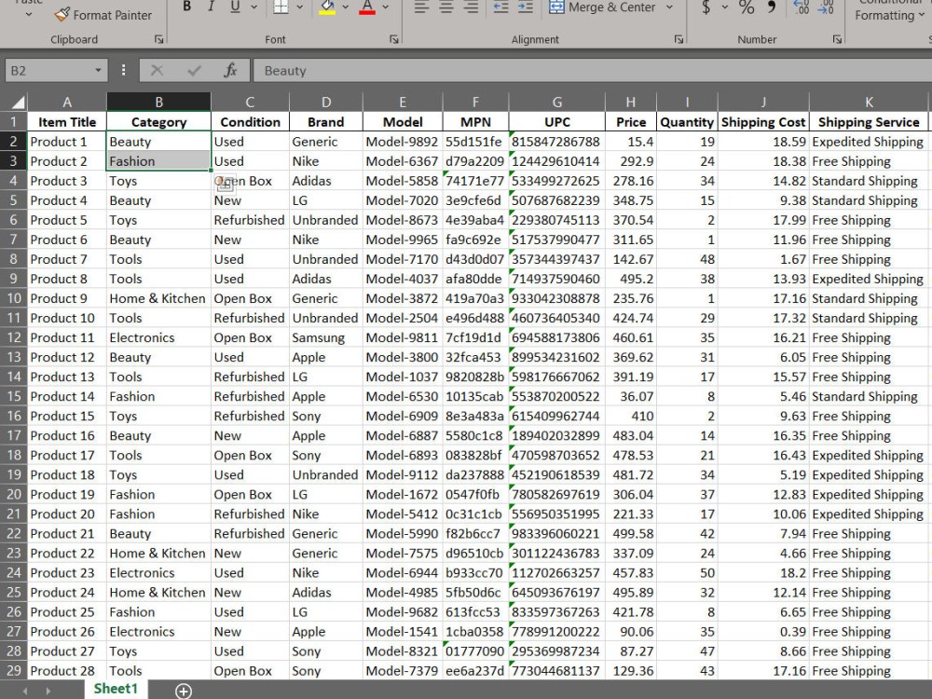The height and width of the screenshot is (699, 932).
Task: Open Paste options dropdown arrow
Action: point(29,14)
